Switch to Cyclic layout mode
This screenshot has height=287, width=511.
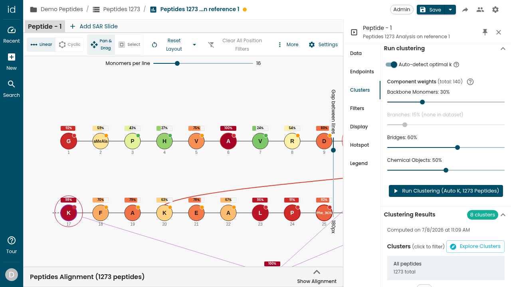coord(69,45)
